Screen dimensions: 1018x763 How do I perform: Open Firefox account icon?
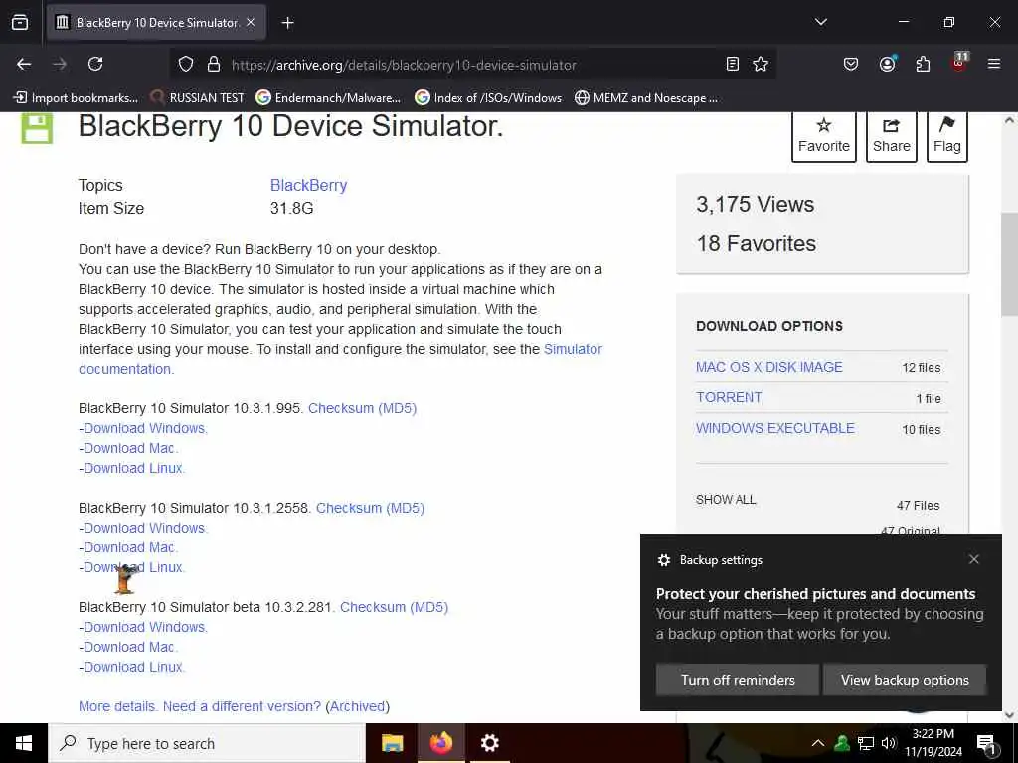pyautogui.click(x=887, y=65)
